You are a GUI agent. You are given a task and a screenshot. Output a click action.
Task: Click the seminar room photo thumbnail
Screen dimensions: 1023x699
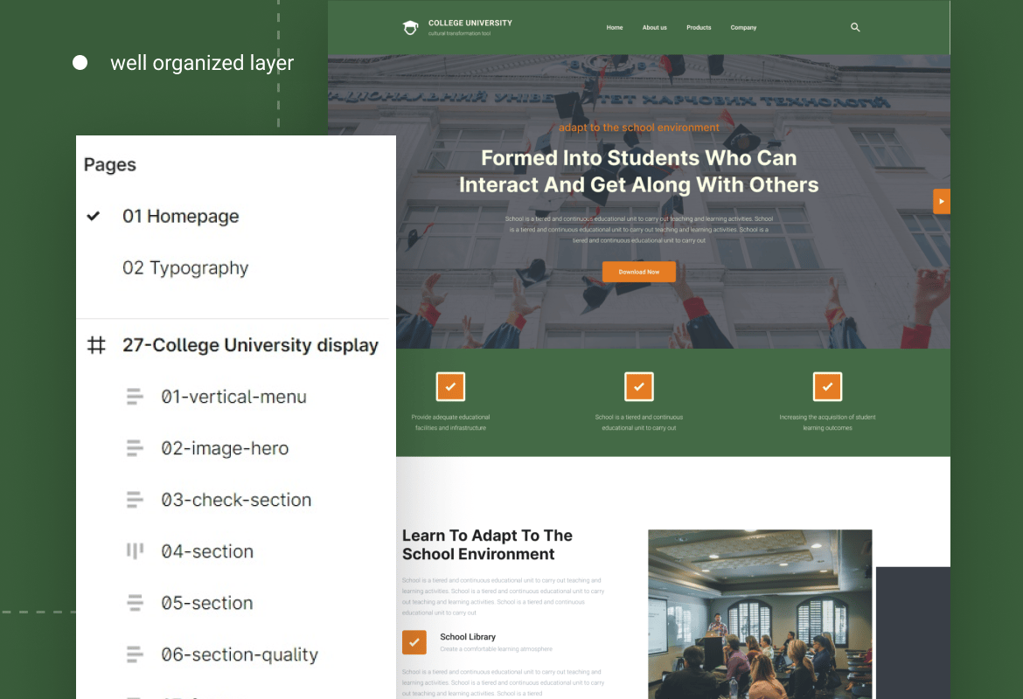tap(760, 614)
